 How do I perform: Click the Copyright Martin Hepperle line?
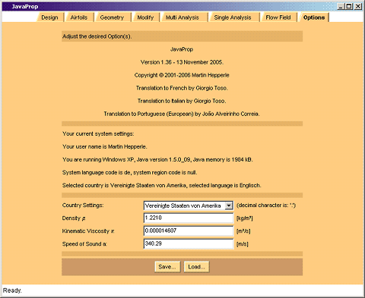pos(182,75)
